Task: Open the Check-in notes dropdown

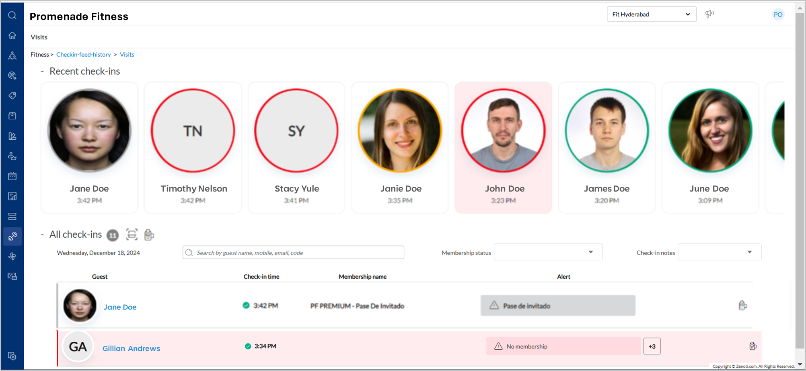Action: pyautogui.click(x=720, y=252)
